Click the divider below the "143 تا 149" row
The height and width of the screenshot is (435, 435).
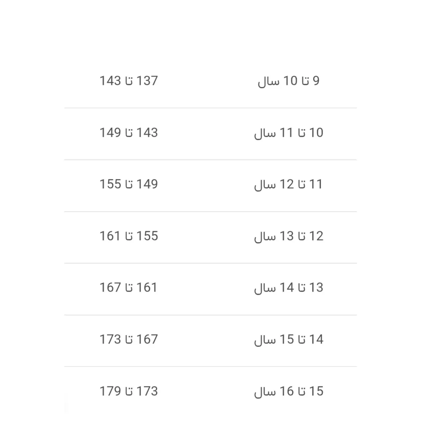(x=210, y=160)
